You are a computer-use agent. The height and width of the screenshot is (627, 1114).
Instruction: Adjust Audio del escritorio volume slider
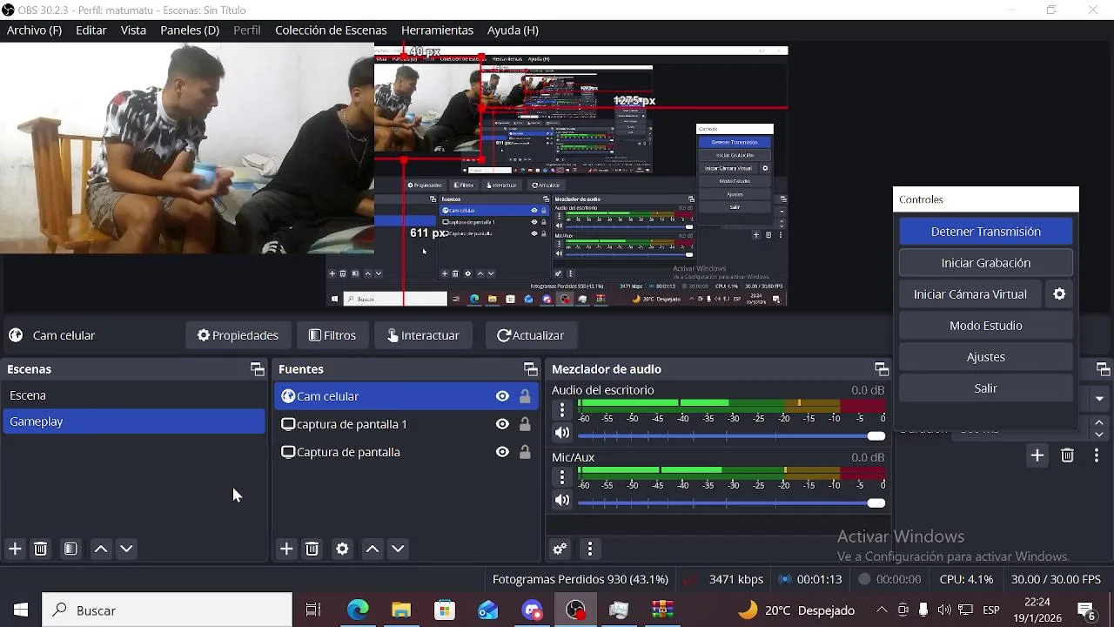[731, 435]
